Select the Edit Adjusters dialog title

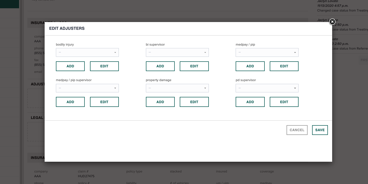(x=67, y=29)
